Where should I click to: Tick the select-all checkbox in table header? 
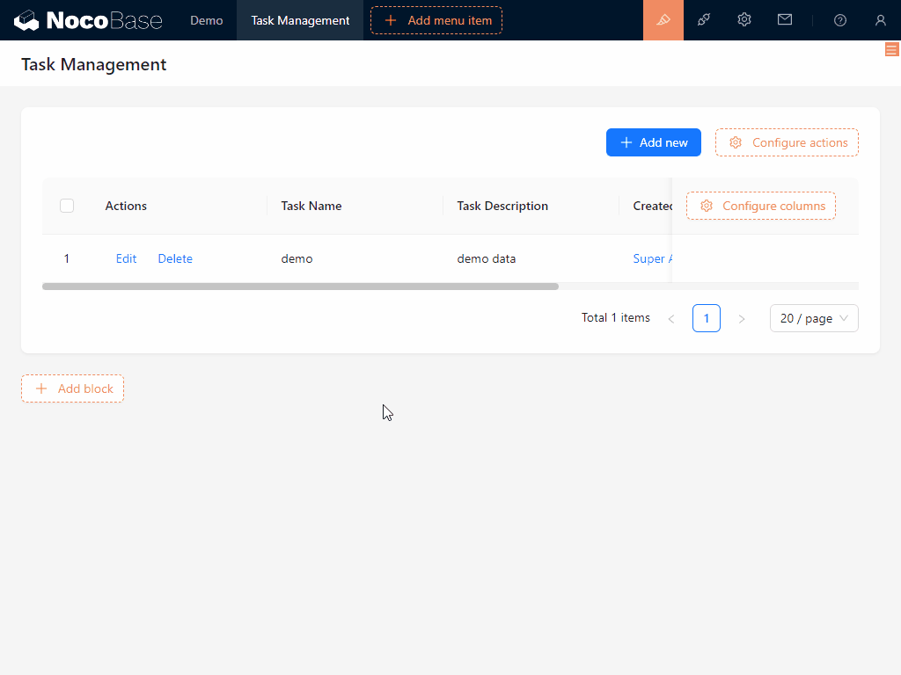tap(67, 206)
